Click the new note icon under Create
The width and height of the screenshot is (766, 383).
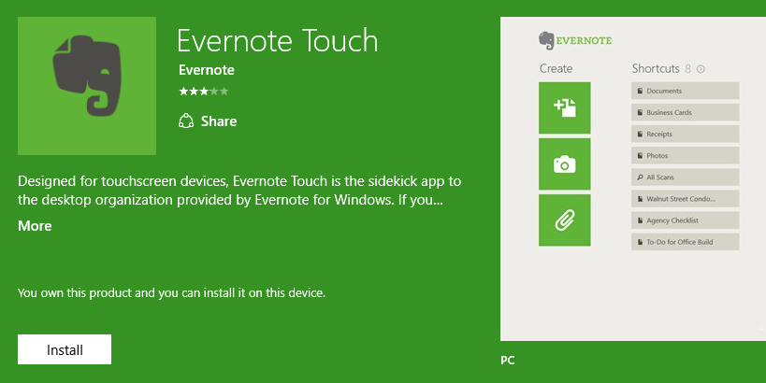(564, 107)
